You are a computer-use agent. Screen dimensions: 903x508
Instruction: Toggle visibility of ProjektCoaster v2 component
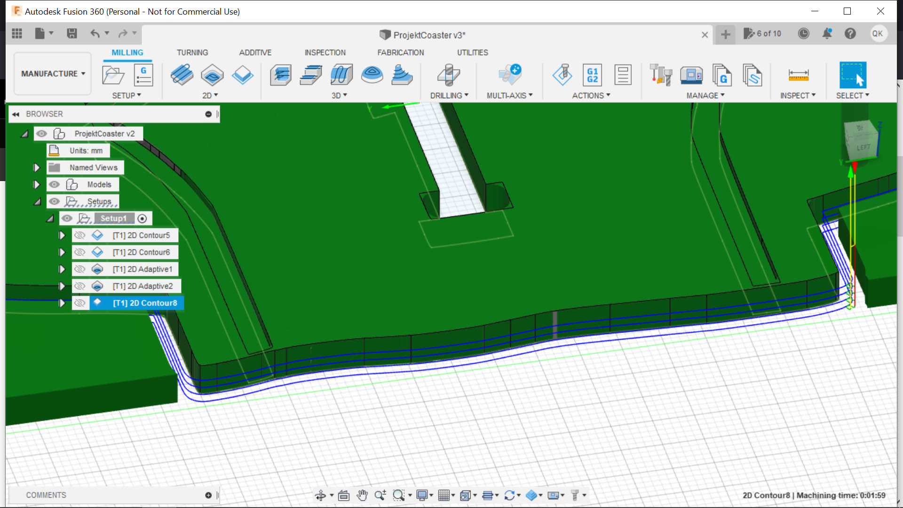(42, 134)
